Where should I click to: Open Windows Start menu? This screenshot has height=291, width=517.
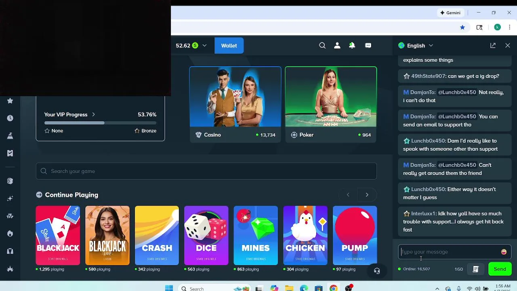pos(169,288)
